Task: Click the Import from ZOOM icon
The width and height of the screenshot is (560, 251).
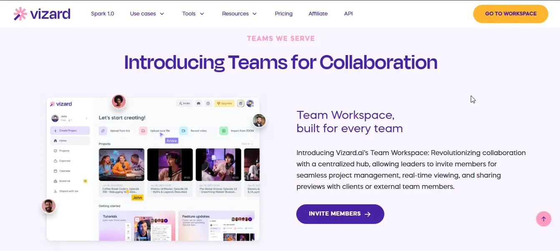Action: tap(224, 131)
